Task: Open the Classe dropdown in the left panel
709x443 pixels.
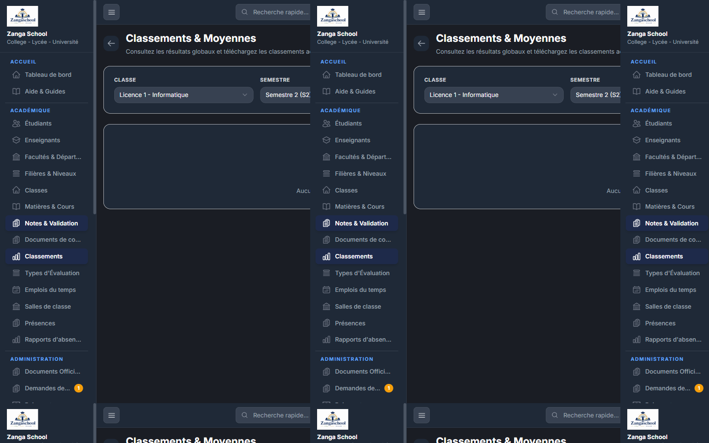Action: pyautogui.click(x=184, y=95)
